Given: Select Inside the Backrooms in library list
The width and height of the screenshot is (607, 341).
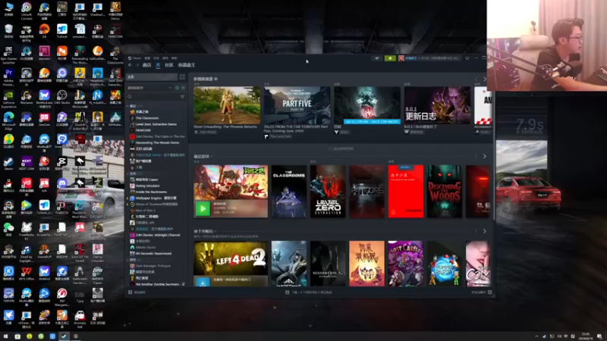Looking at the screenshot, I should (151, 192).
